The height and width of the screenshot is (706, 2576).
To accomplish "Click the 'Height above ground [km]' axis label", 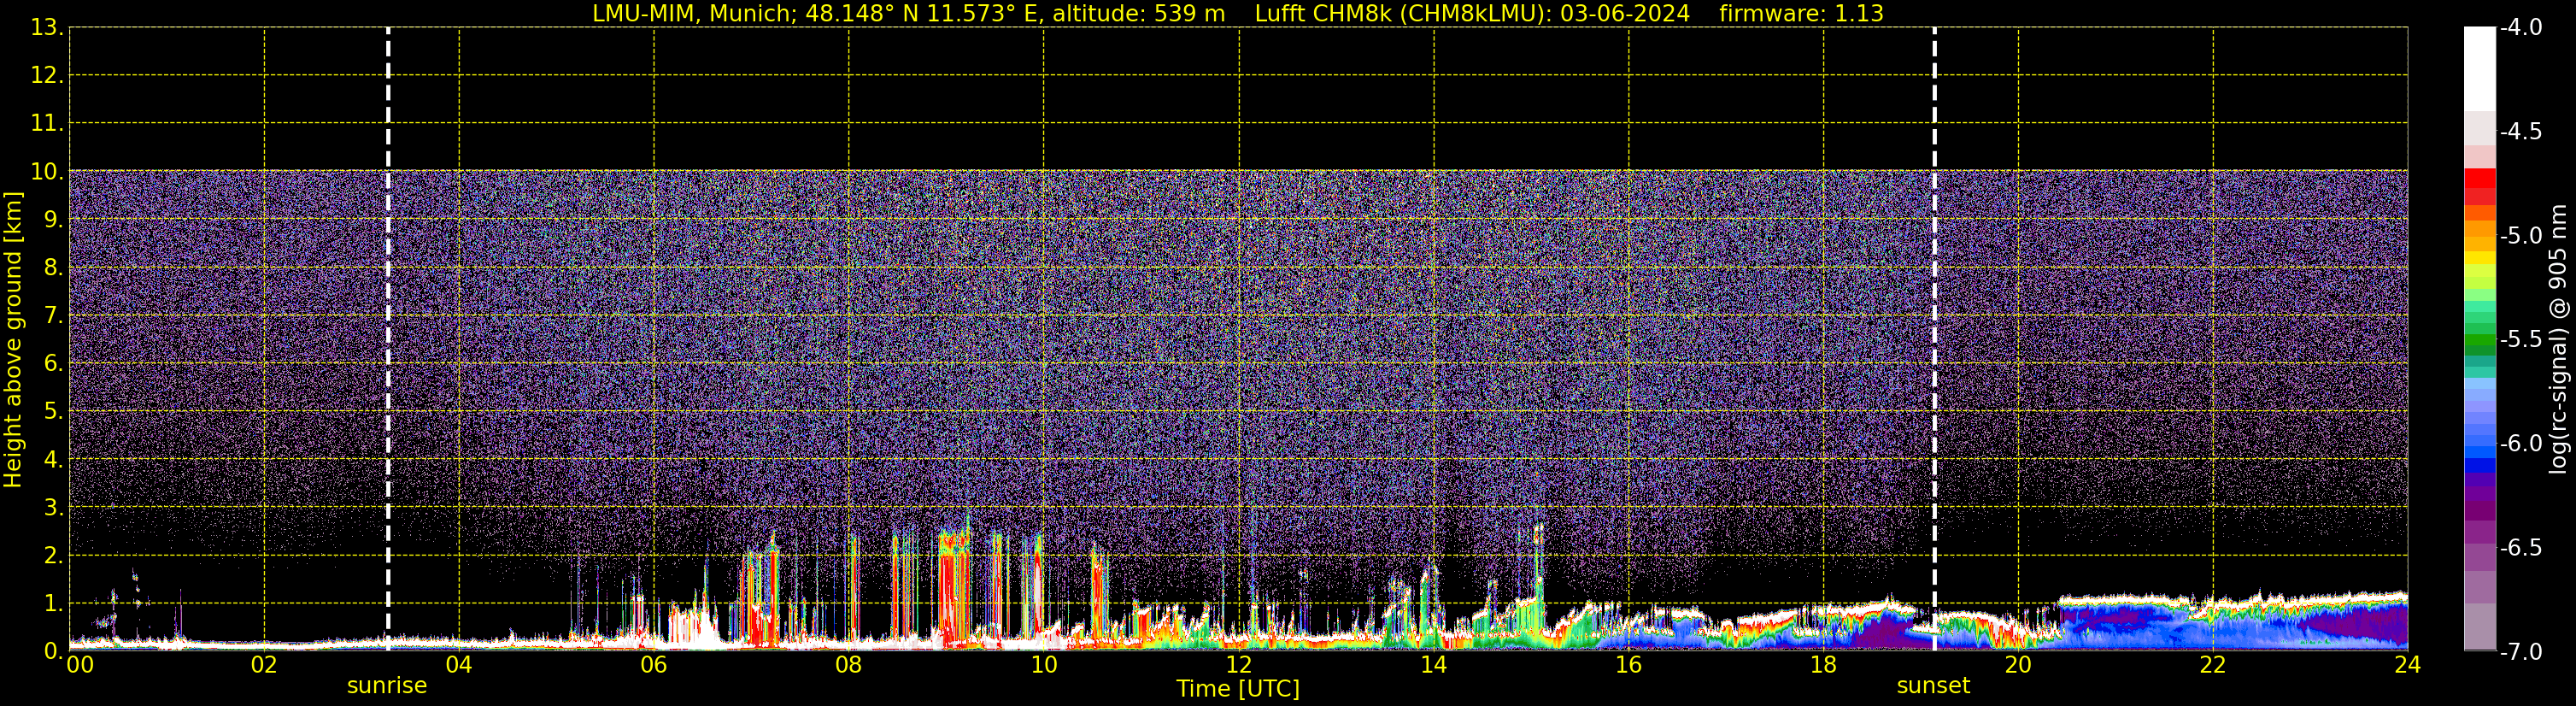I will pyautogui.click(x=13, y=339).
